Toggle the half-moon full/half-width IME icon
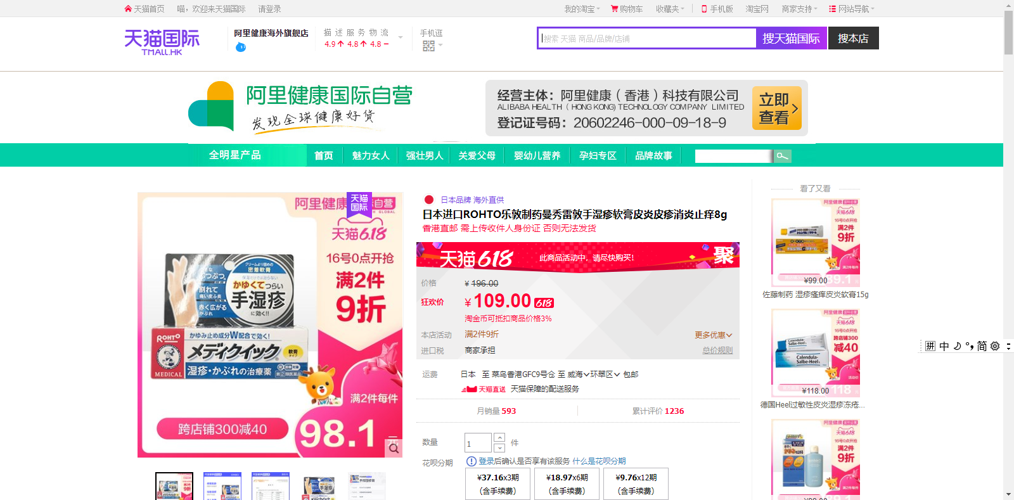 click(x=957, y=346)
